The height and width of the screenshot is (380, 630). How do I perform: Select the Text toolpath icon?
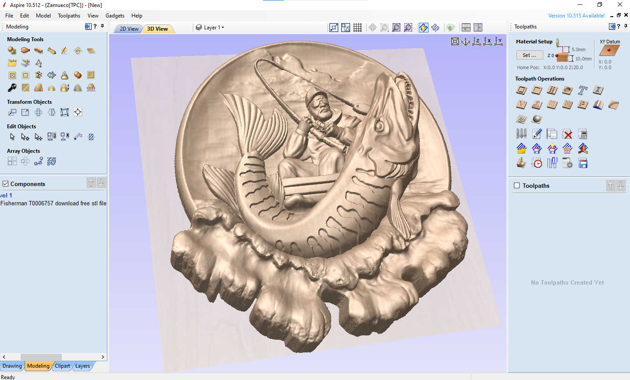click(x=582, y=90)
